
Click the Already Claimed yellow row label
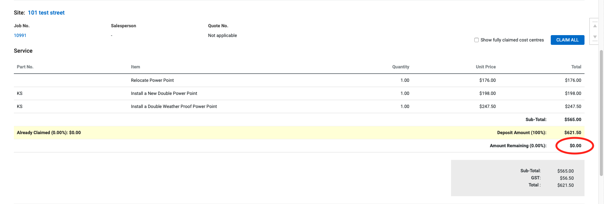(x=49, y=133)
